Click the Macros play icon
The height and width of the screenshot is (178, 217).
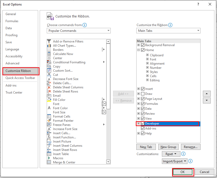click(x=49, y=158)
